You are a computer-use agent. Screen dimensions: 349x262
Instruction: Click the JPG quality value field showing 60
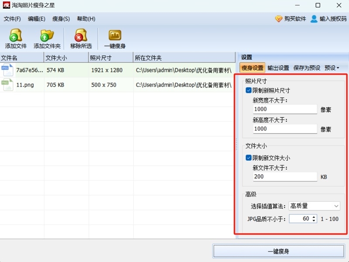(300, 219)
